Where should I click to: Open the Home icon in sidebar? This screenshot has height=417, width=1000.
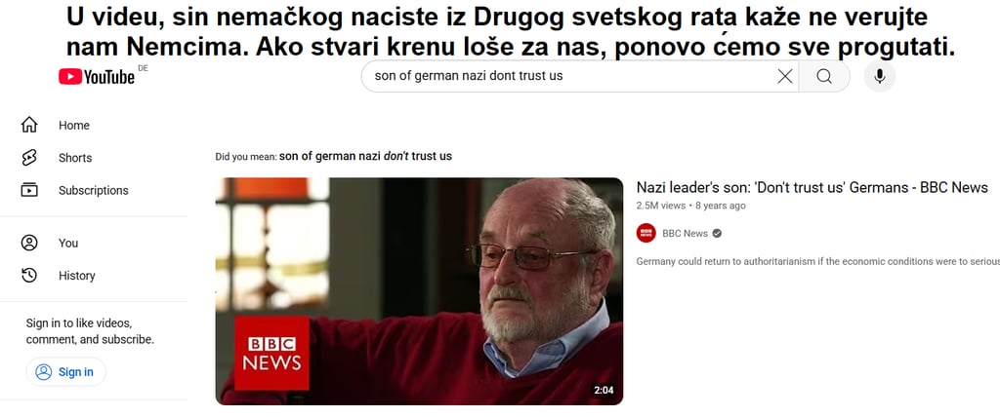point(29,125)
